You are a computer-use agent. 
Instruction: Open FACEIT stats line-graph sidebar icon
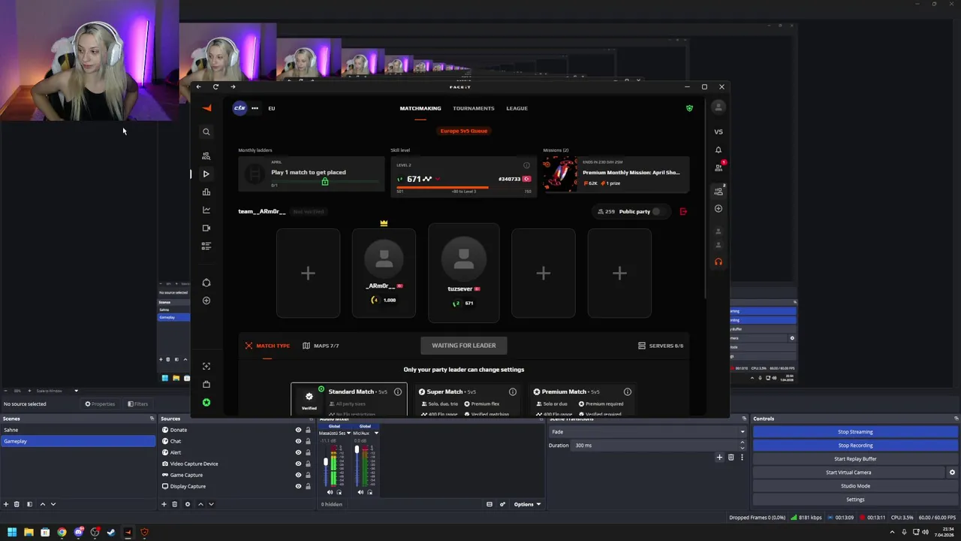(206, 210)
